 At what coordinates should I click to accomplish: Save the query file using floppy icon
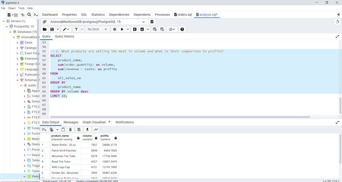pos(52,29)
